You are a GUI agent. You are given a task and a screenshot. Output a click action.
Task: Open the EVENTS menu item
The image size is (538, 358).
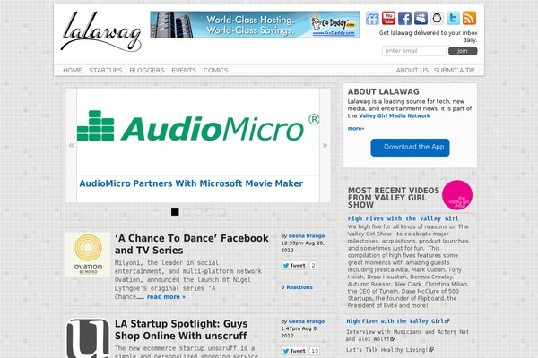[184, 70]
